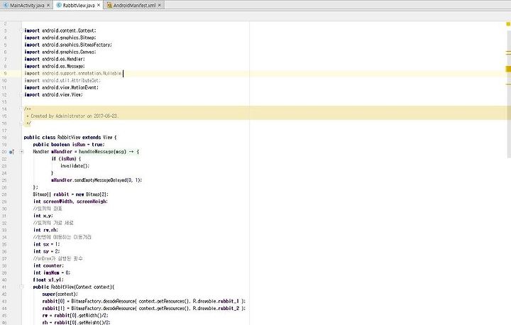Close the MainActivity.java tab
511x325 pixels.
click(x=48, y=5)
